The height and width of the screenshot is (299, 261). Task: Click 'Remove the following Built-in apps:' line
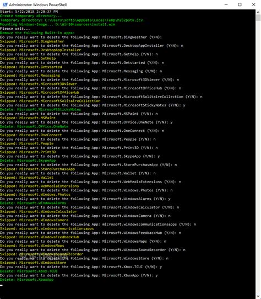pyautogui.click(x=37, y=33)
